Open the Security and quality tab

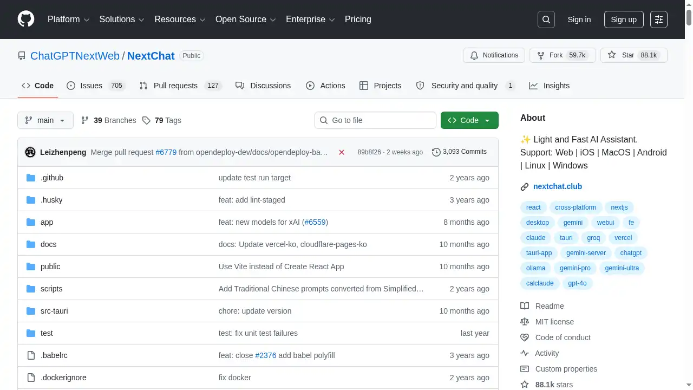click(465, 86)
